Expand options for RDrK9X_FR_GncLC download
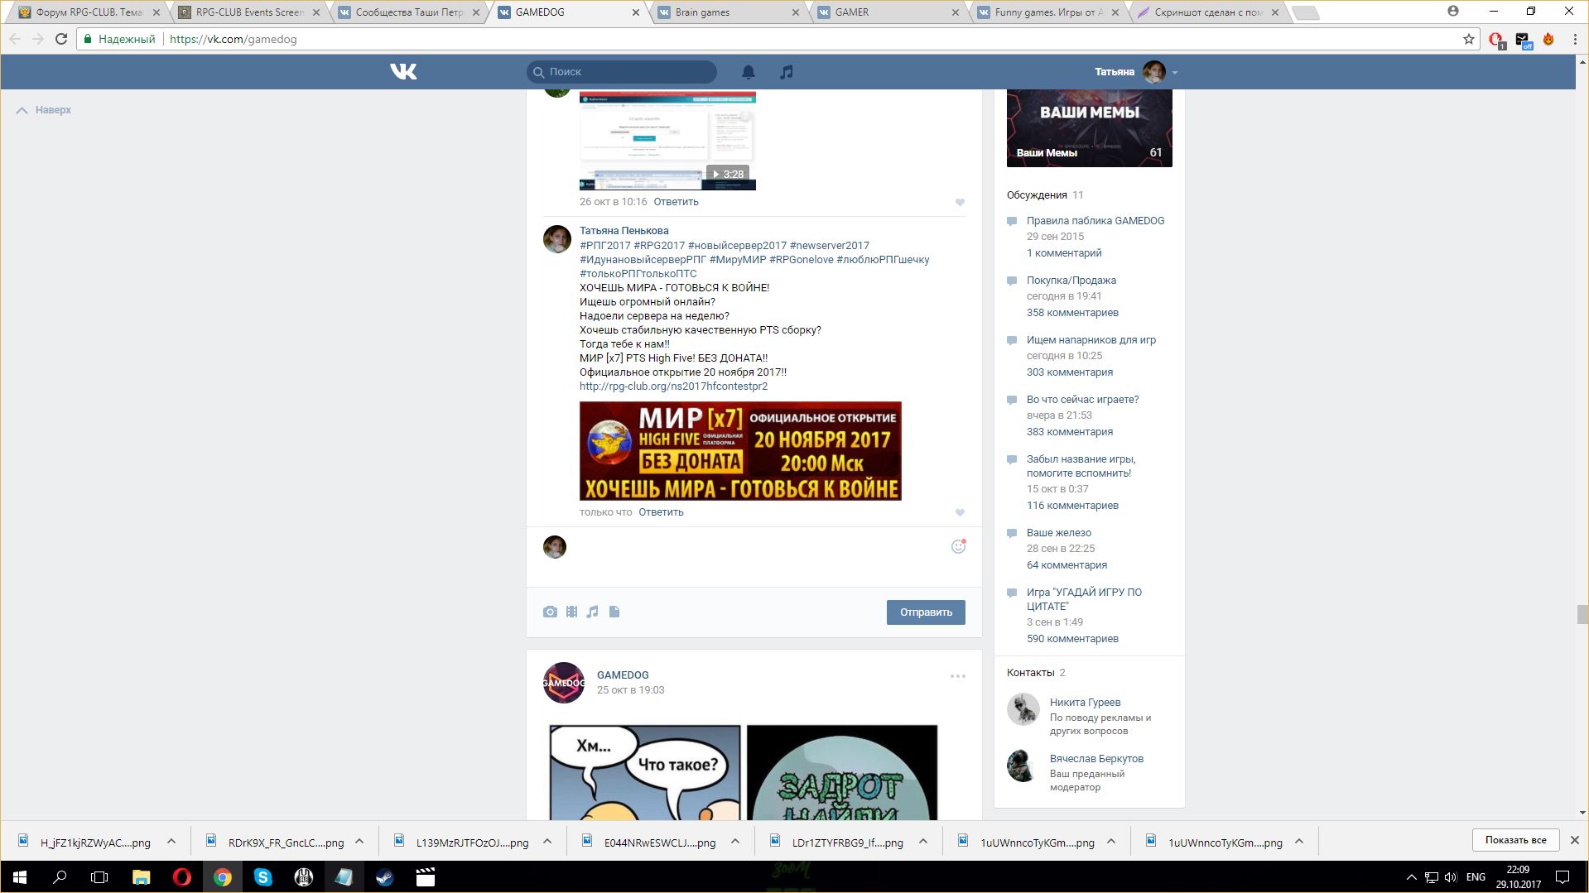This screenshot has width=1589, height=893. coord(359,842)
